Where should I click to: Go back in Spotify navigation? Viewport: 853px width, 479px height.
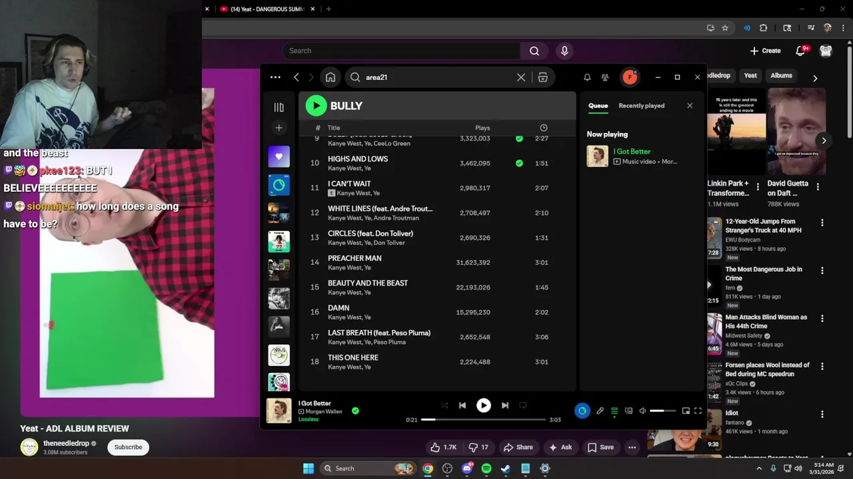tap(297, 77)
